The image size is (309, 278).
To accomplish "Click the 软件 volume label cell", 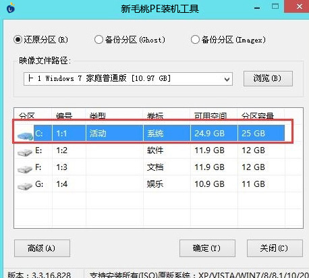I will click(x=155, y=150).
